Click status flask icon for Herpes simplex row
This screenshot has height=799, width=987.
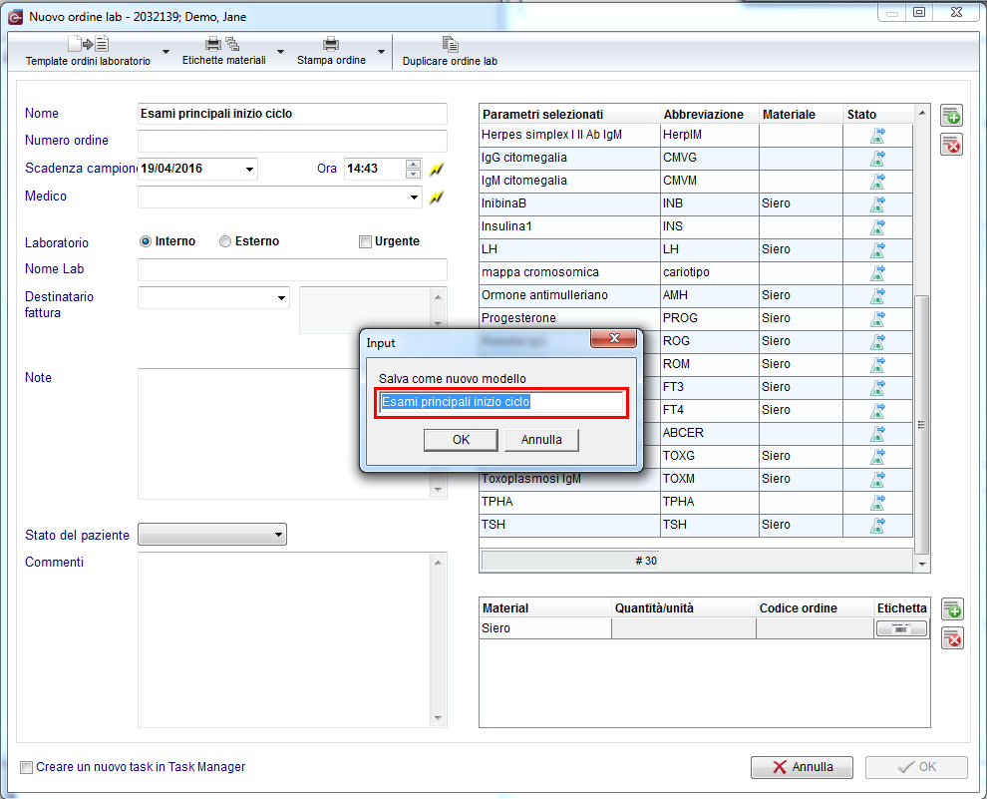[x=877, y=136]
